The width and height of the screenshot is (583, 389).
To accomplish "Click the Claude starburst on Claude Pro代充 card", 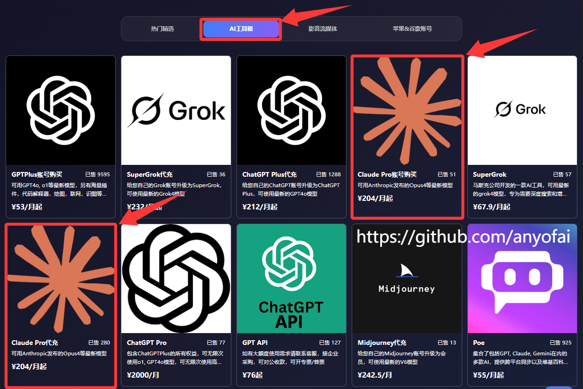I will (x=61, y=279).
